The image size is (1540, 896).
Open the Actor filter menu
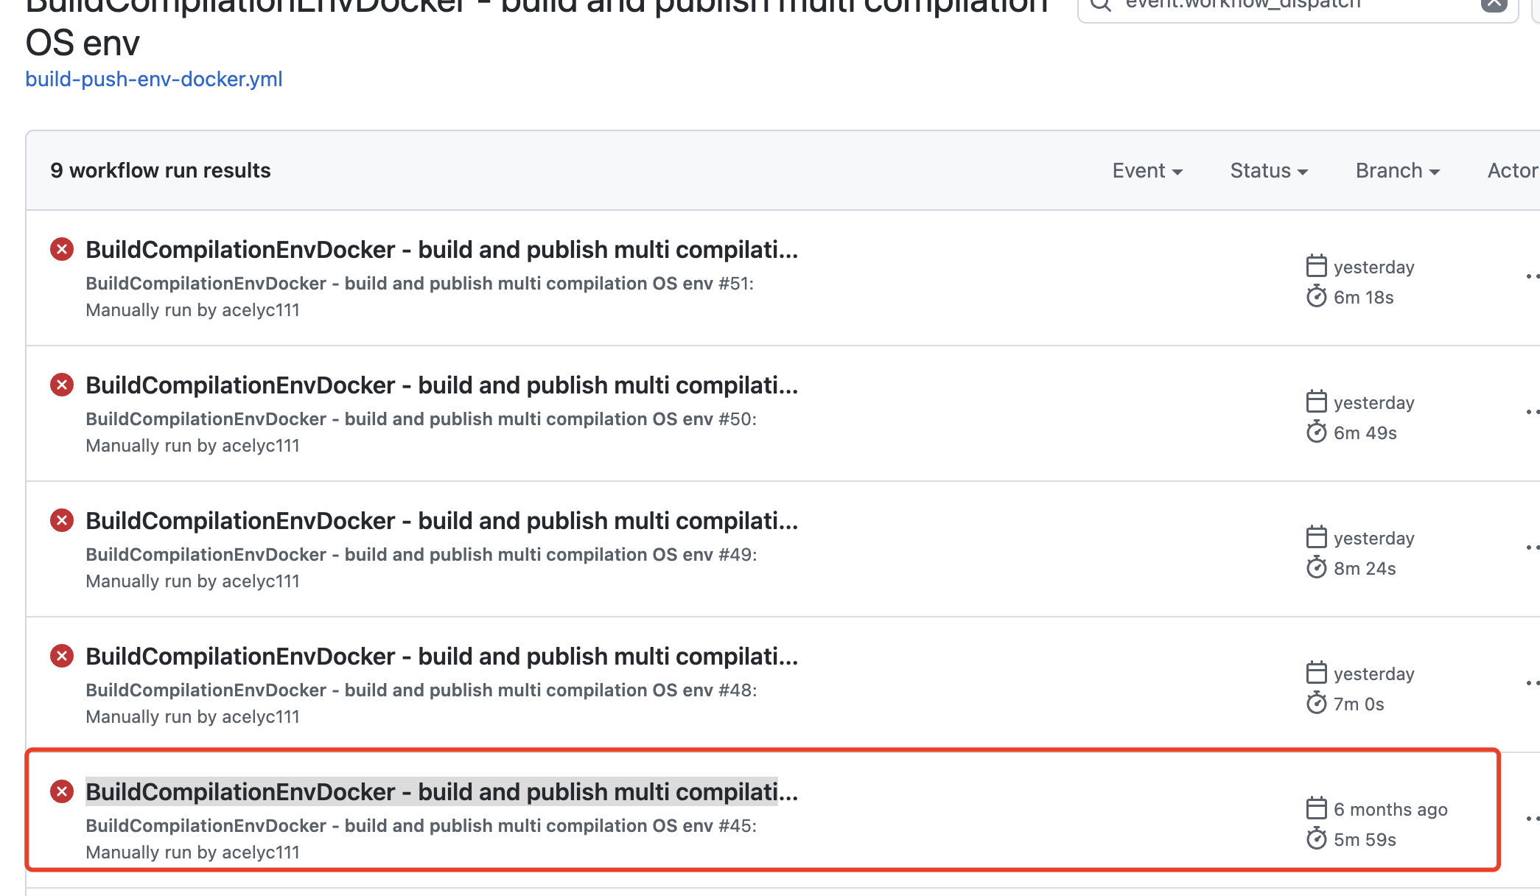[x=1514, y=170]
